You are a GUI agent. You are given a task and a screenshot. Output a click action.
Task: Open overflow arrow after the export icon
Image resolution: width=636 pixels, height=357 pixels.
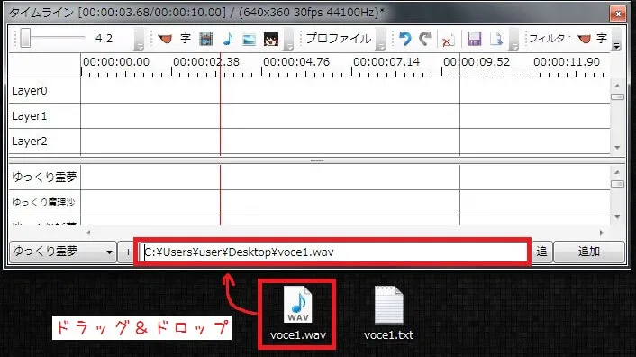[x=513, y=40]
